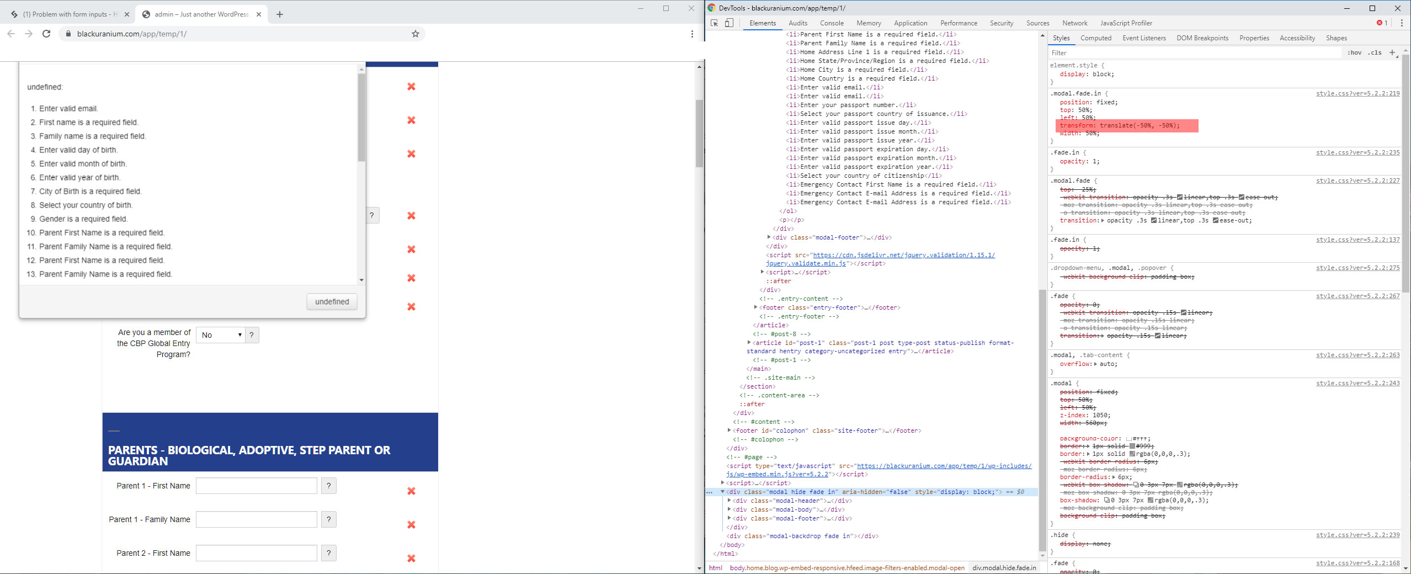Click the help '?' button beside Parent 2 - First Name
Viewport: 1411px width, 574px height.
click(329, 553)
